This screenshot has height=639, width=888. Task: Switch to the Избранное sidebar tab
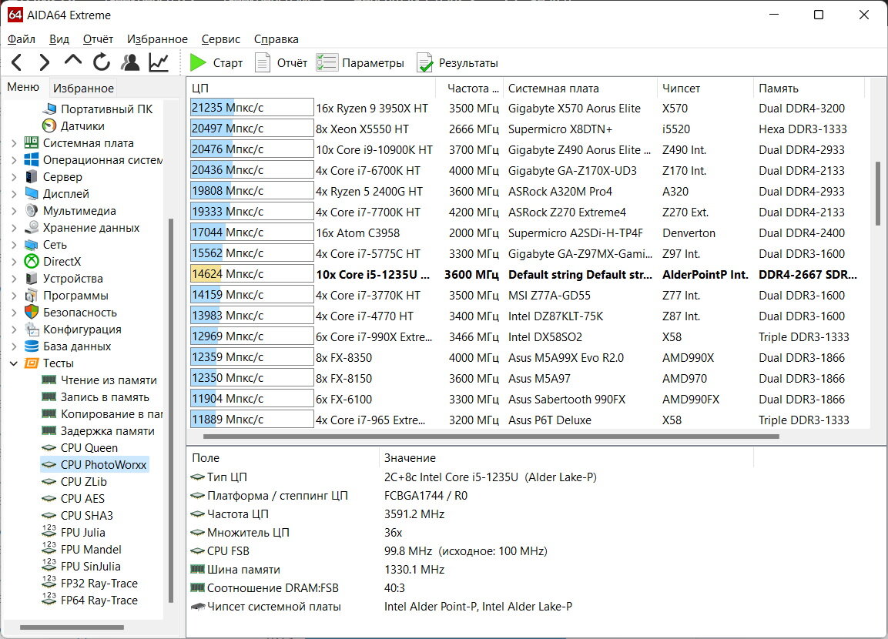[x=83, y=88]
